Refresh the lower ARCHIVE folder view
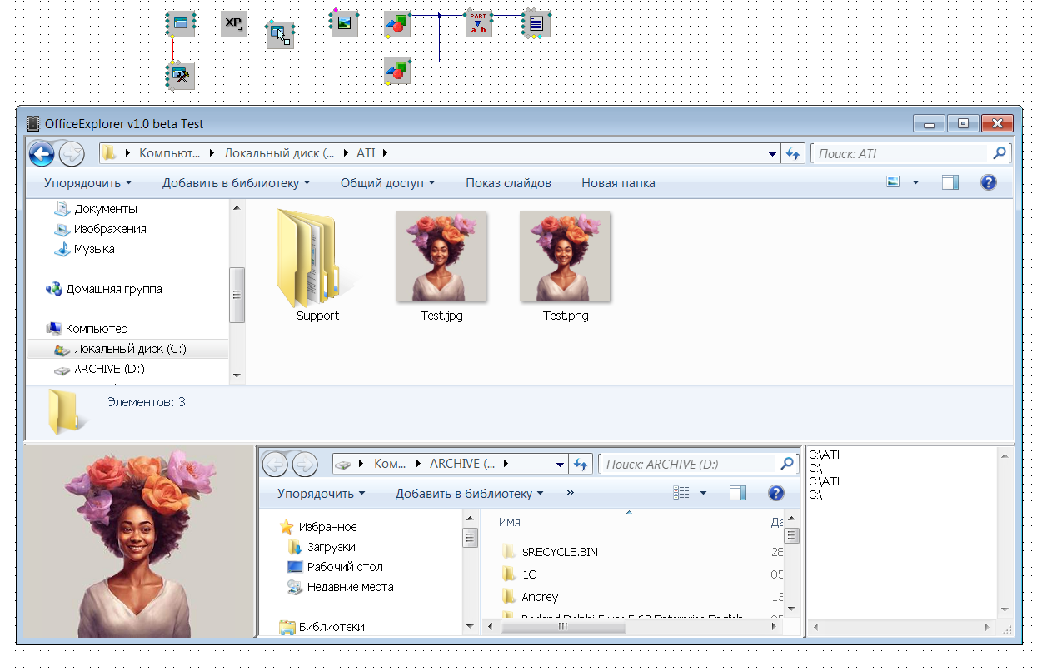This screenshot has height=671, width=1047. [x=581, y=464]
